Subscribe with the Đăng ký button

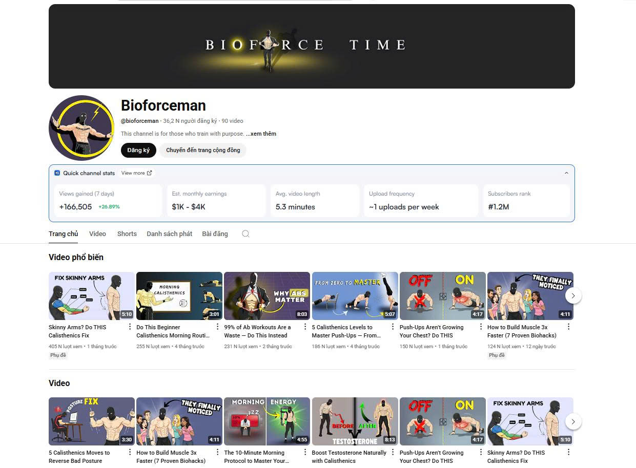[138, 151]
